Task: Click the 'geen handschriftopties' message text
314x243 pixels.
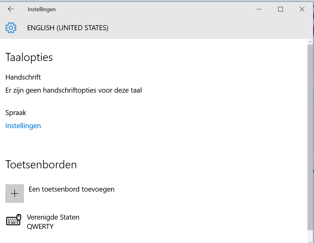Action: click(x=73, y=91)
